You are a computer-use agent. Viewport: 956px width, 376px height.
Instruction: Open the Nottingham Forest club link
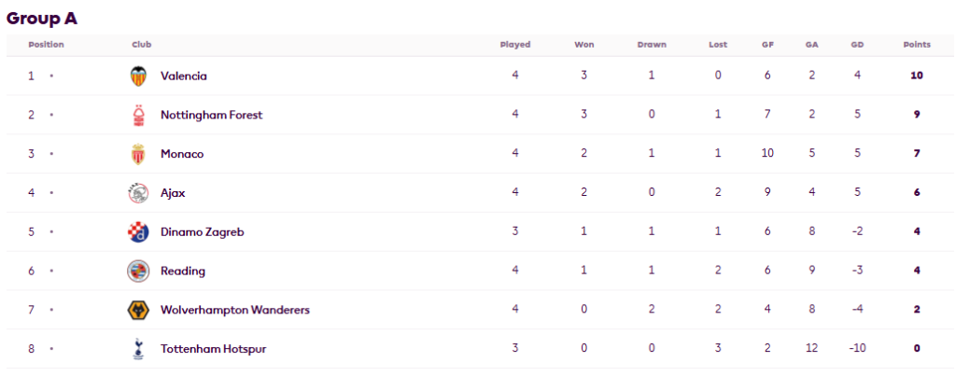[x=212, y=115]
